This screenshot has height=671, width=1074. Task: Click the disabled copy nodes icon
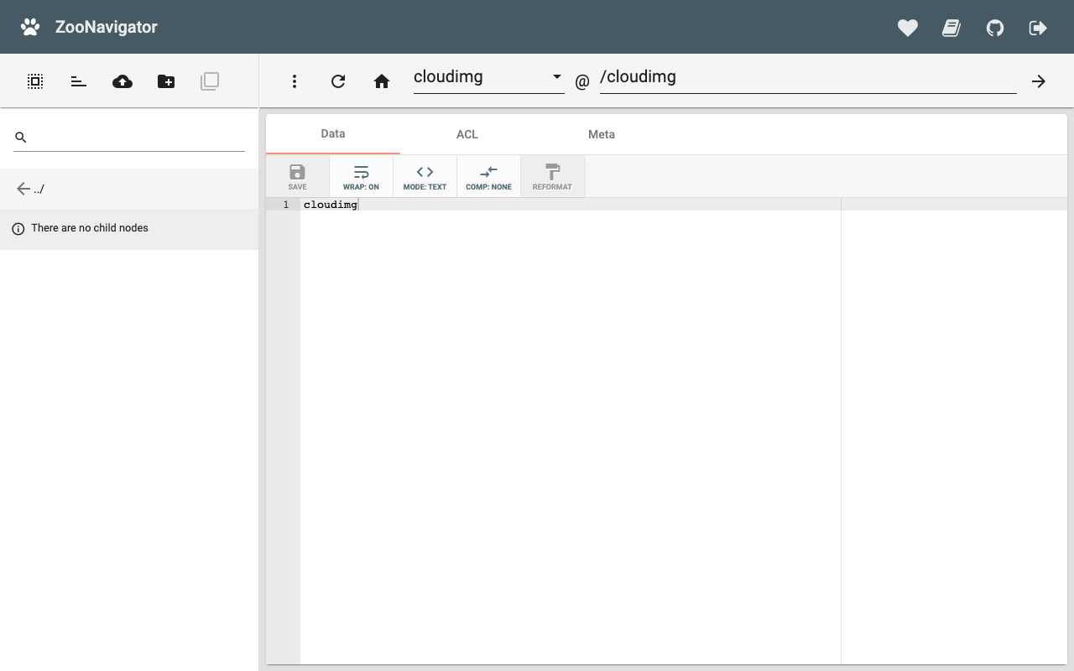coord(210,81)
